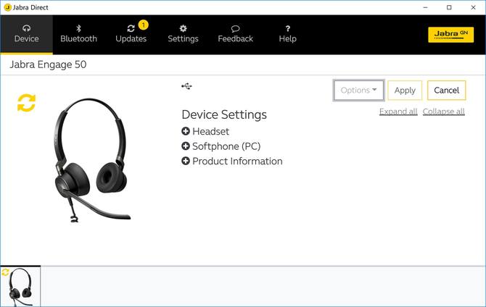Click the yellow firmware update sync icon
This screenshot has width=486, height=307.
(x=26, y=103)
